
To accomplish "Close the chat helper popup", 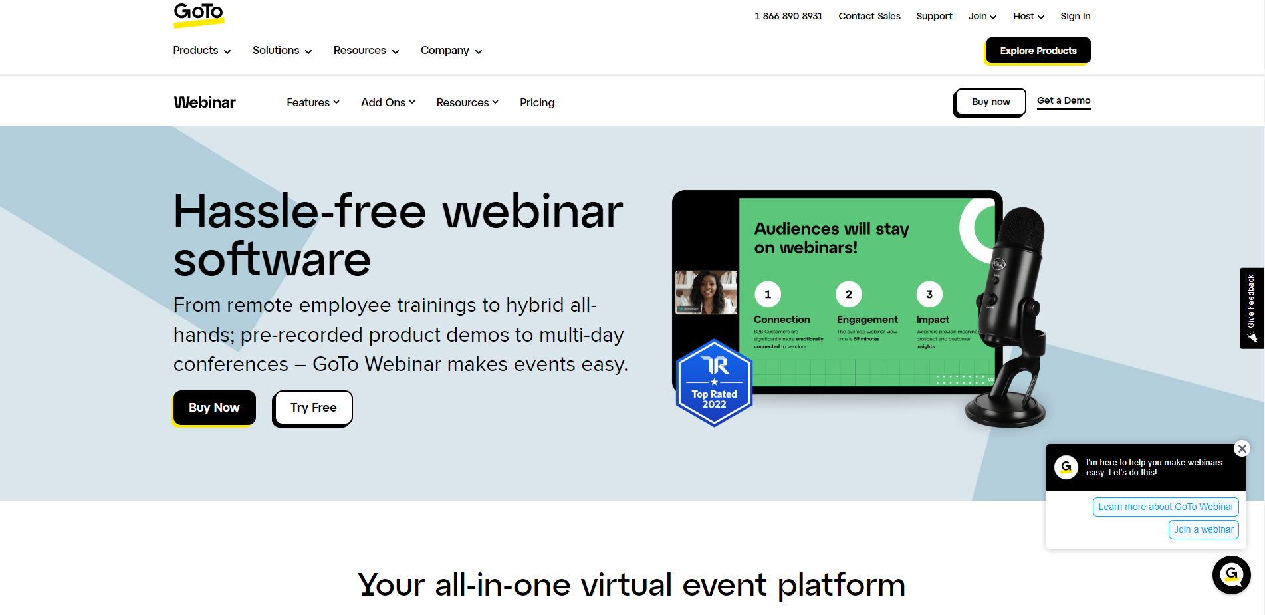I will pyautogui.click(x=1242, y=448).
